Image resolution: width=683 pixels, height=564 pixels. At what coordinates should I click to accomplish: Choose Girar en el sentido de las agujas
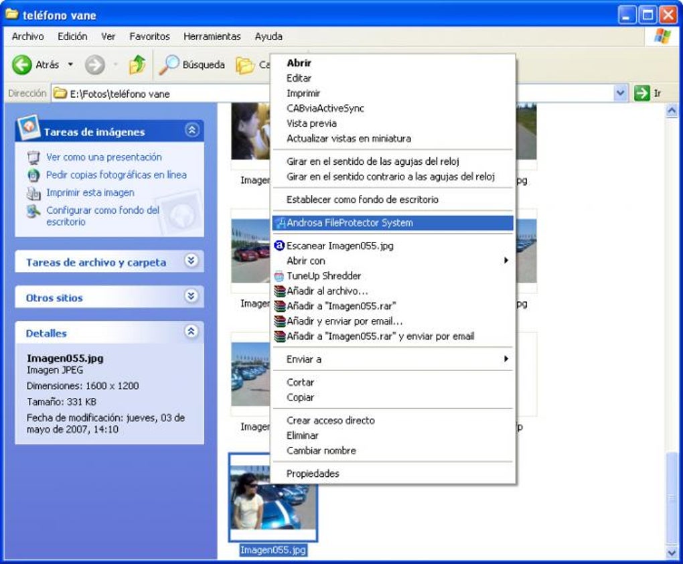tap(392, 161)
